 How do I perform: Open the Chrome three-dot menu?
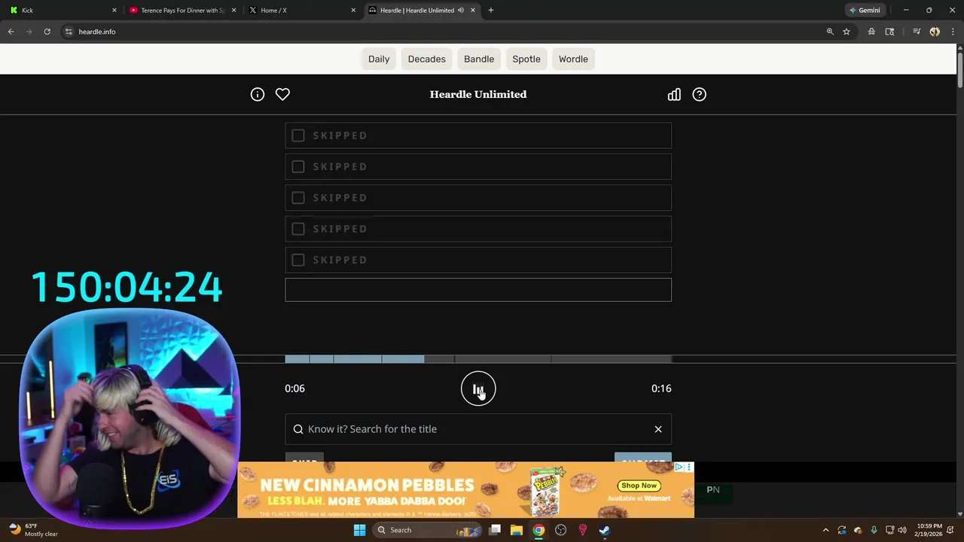(953, 32)
